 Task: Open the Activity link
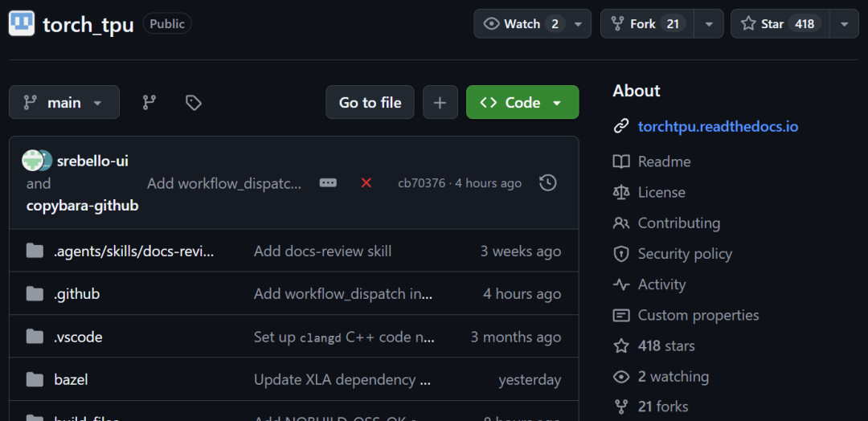(x=662, y=284)
